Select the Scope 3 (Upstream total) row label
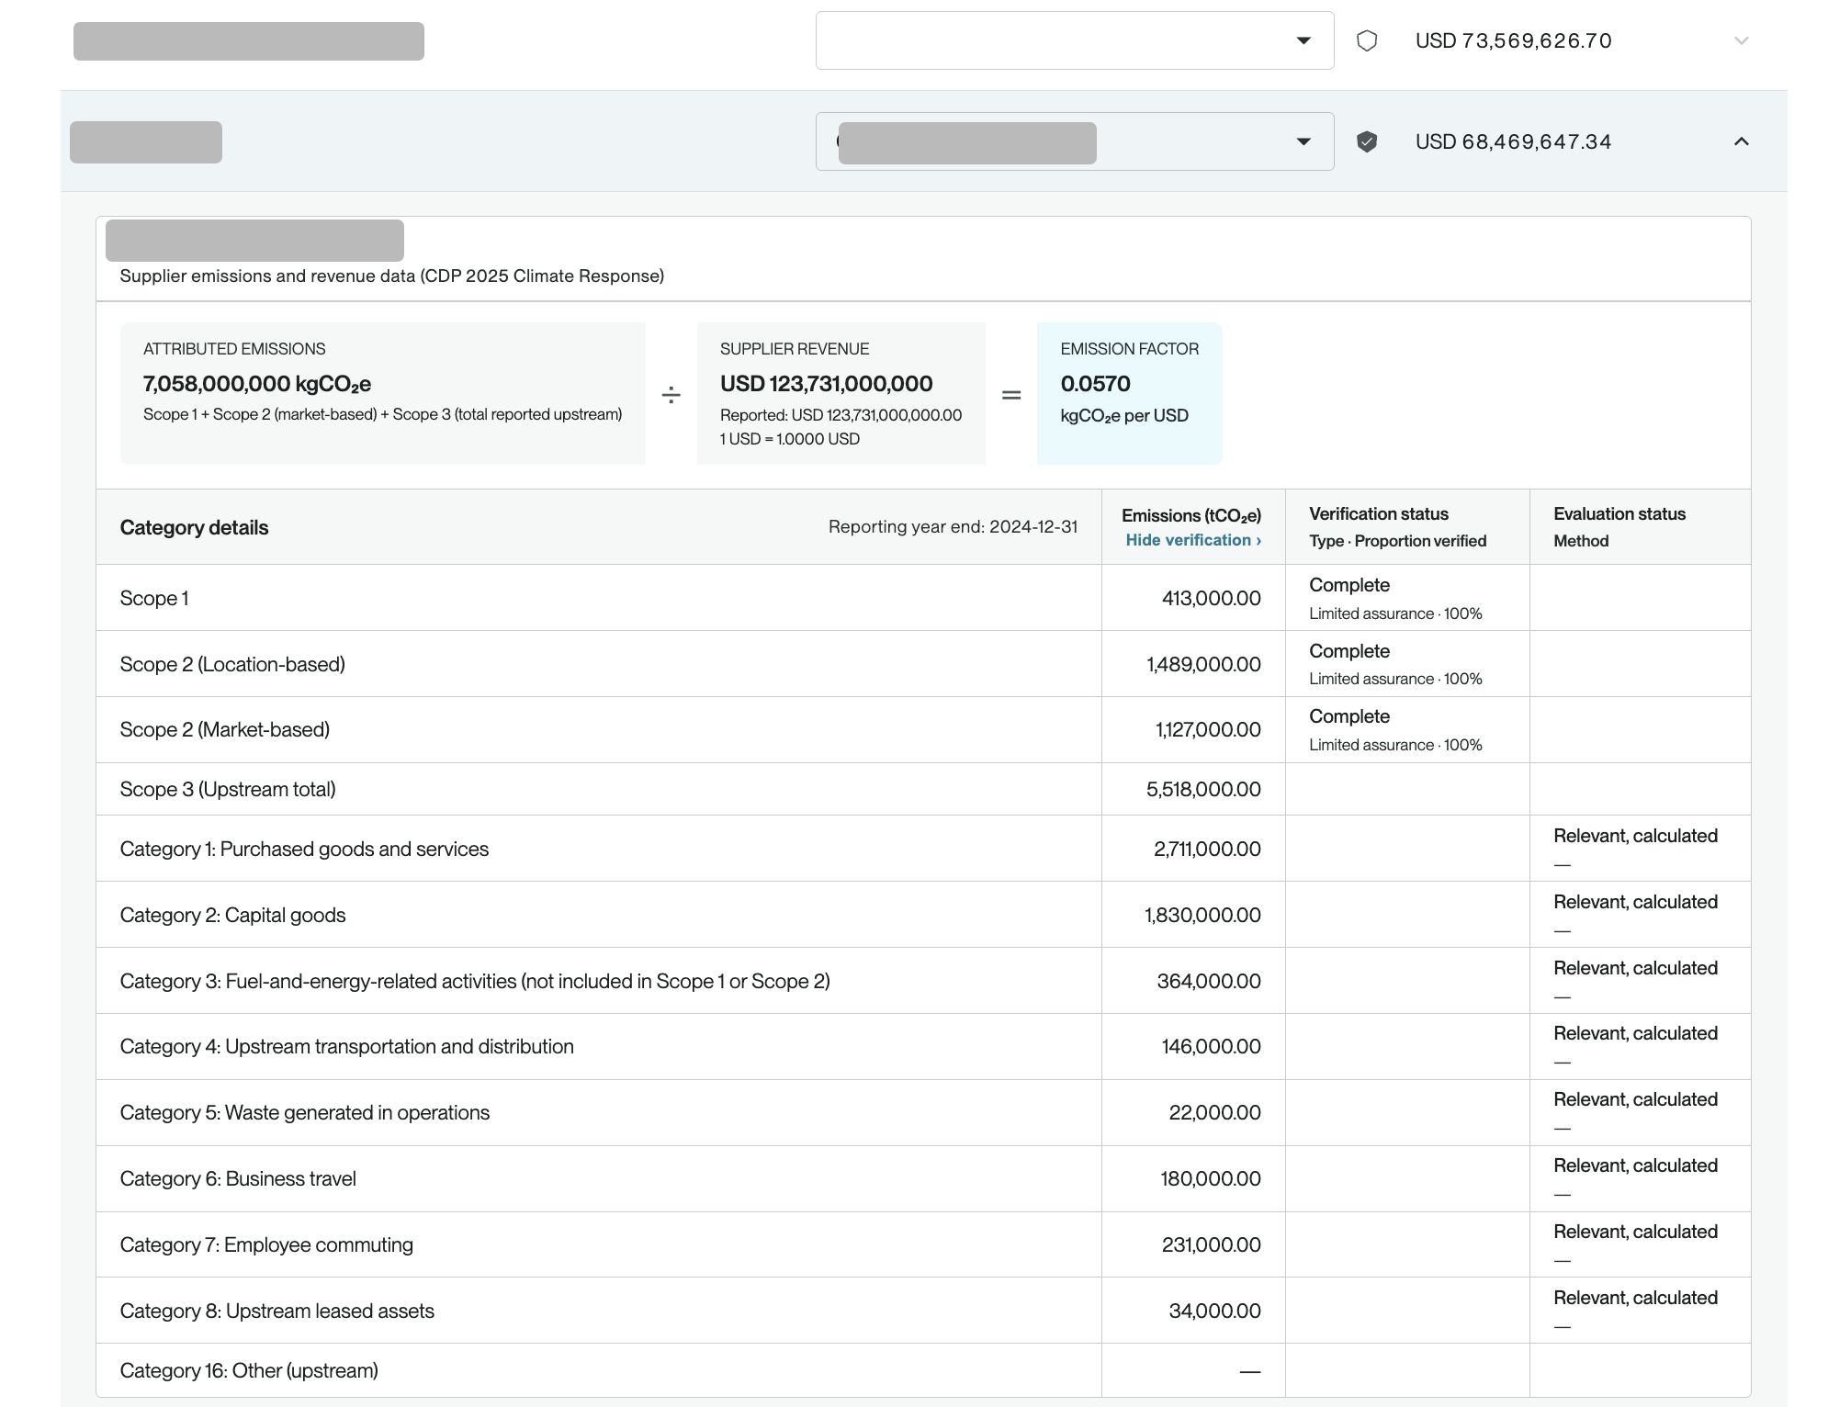 click(x=228, y=789)
